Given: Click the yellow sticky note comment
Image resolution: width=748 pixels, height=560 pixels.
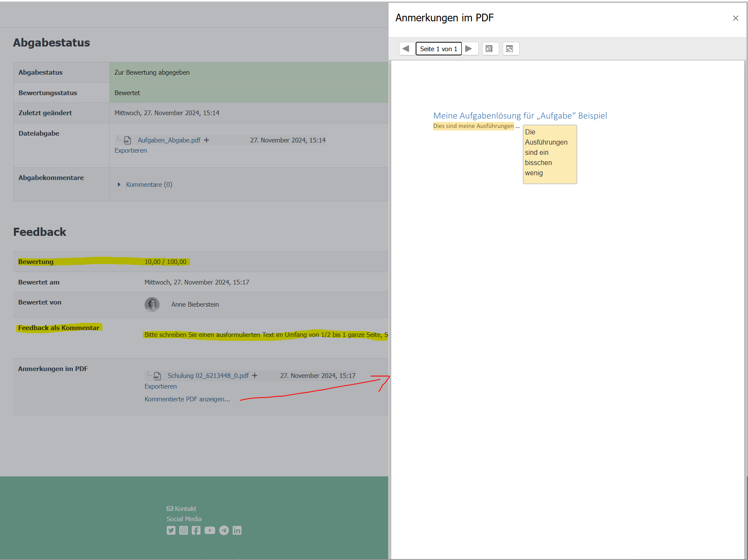Looking at the screenshot, I should [550, 154].
